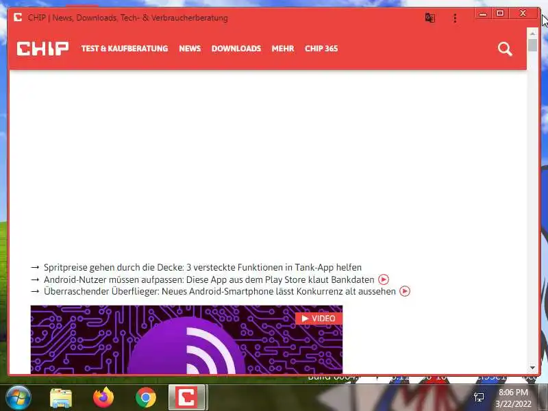
Task: Close the CHIP window
Action: coord(523,14)
